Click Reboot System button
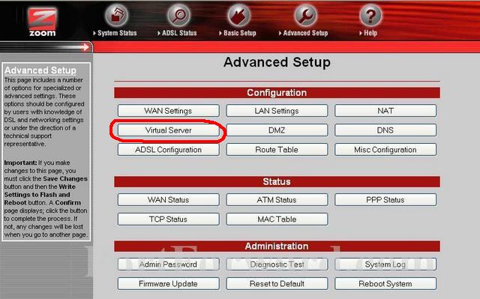 pyautogui.click(x=385, y=284)
